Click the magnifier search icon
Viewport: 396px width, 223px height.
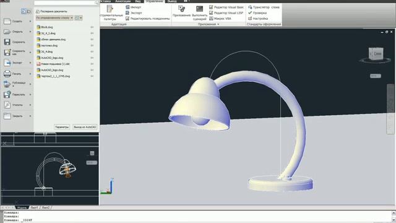97,2
